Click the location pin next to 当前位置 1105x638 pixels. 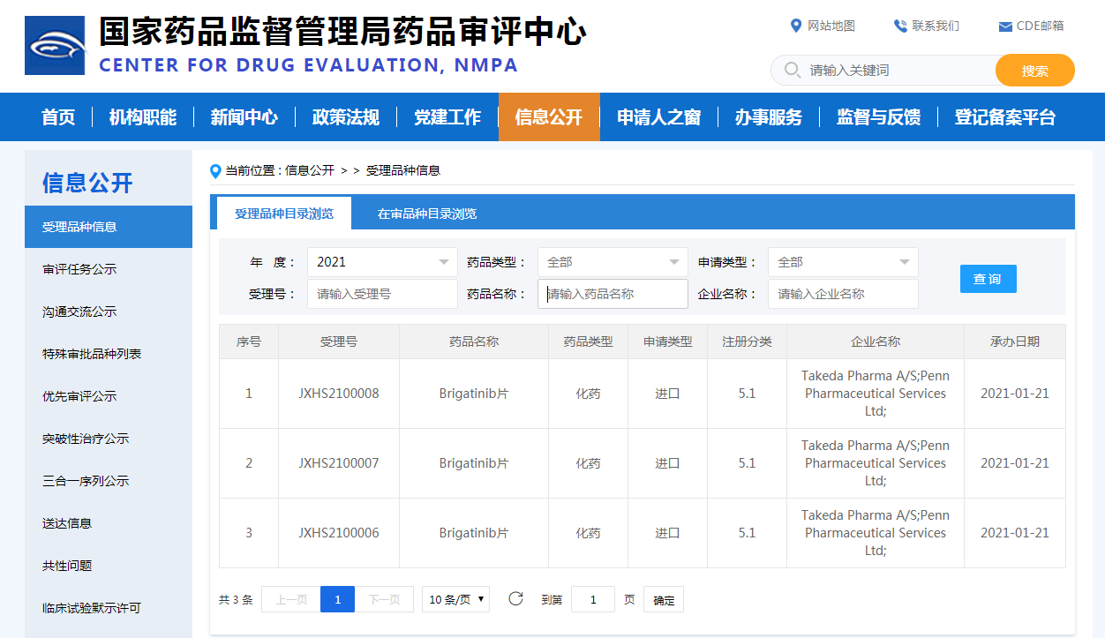[215, 170]
